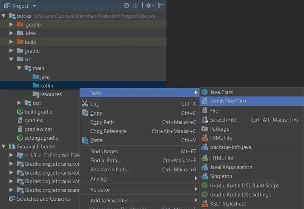Screen dimensions: 304x209
Task: Expand the .idea folder
Action: 11,33
